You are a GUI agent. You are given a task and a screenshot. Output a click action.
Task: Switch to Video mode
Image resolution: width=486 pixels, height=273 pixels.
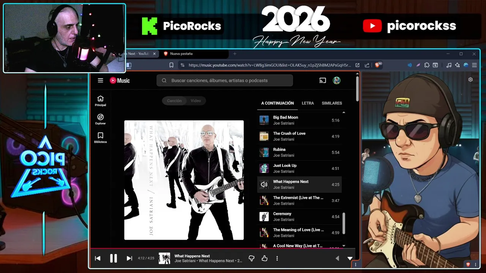pos(196,100)
